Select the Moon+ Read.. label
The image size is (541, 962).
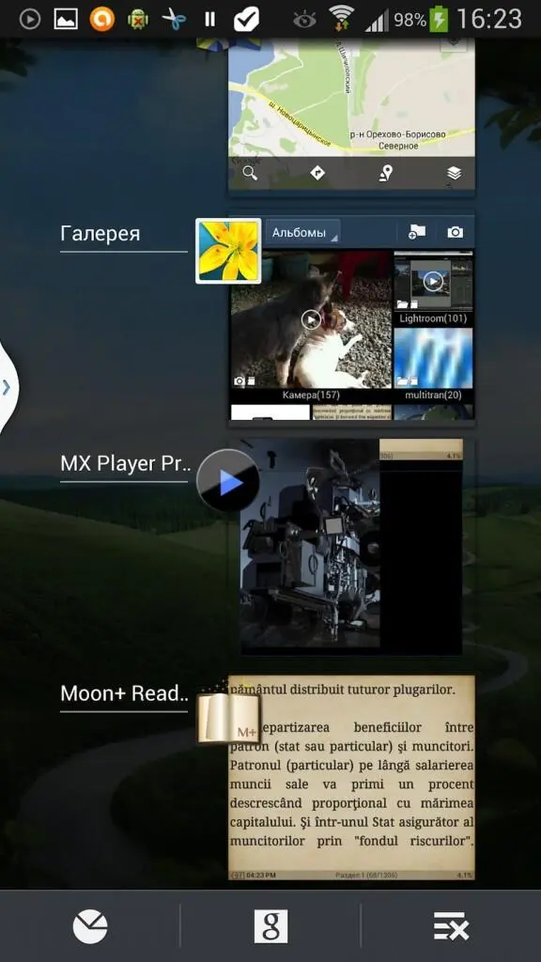click(x=123, y=694)
